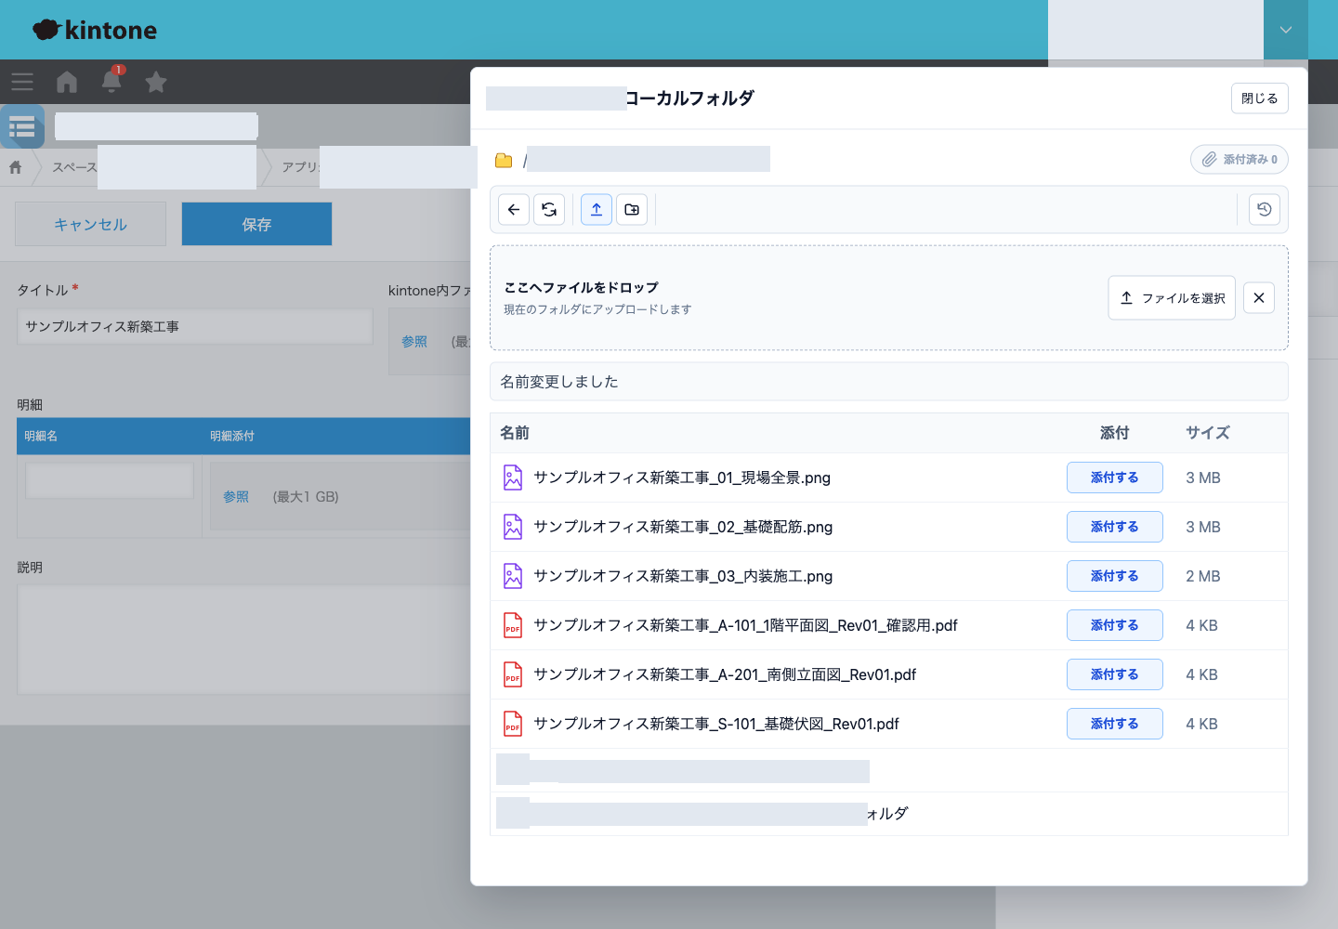Viewport: 1338px width, 929px height.
Task: Click the ファイルを選択 button
Action: 1172,298
